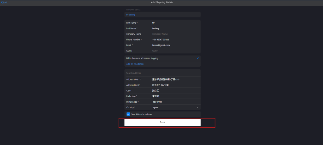
Task: Edit the Postal Code field
Action: pyautogui.click(x=176, y=102)
